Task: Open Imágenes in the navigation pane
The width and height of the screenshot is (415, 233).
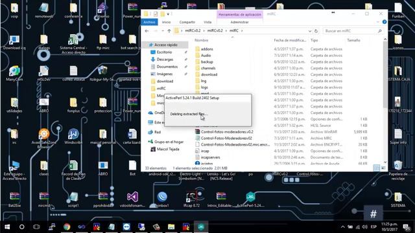Action: point(164,74)
